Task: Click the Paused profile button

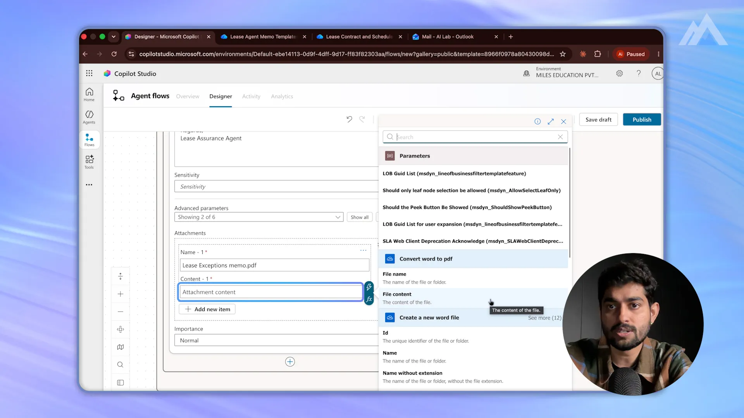Action: [x=631, y=54]
